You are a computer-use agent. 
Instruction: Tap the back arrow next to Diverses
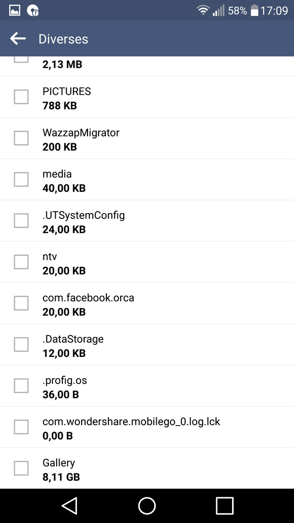tap(17, 39)
